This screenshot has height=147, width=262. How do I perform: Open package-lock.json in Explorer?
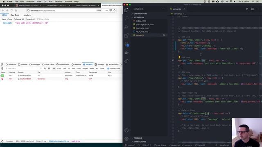[149, 24]
